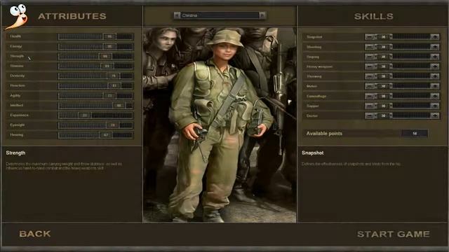Click the Experience attribute bar
This screenshot has height=252, width=449.
pos(95,115)
